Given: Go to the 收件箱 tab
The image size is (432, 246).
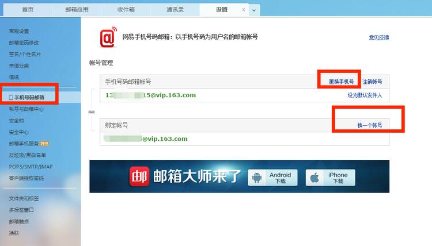Looking at the screenshot, I should tap(126, 9).
